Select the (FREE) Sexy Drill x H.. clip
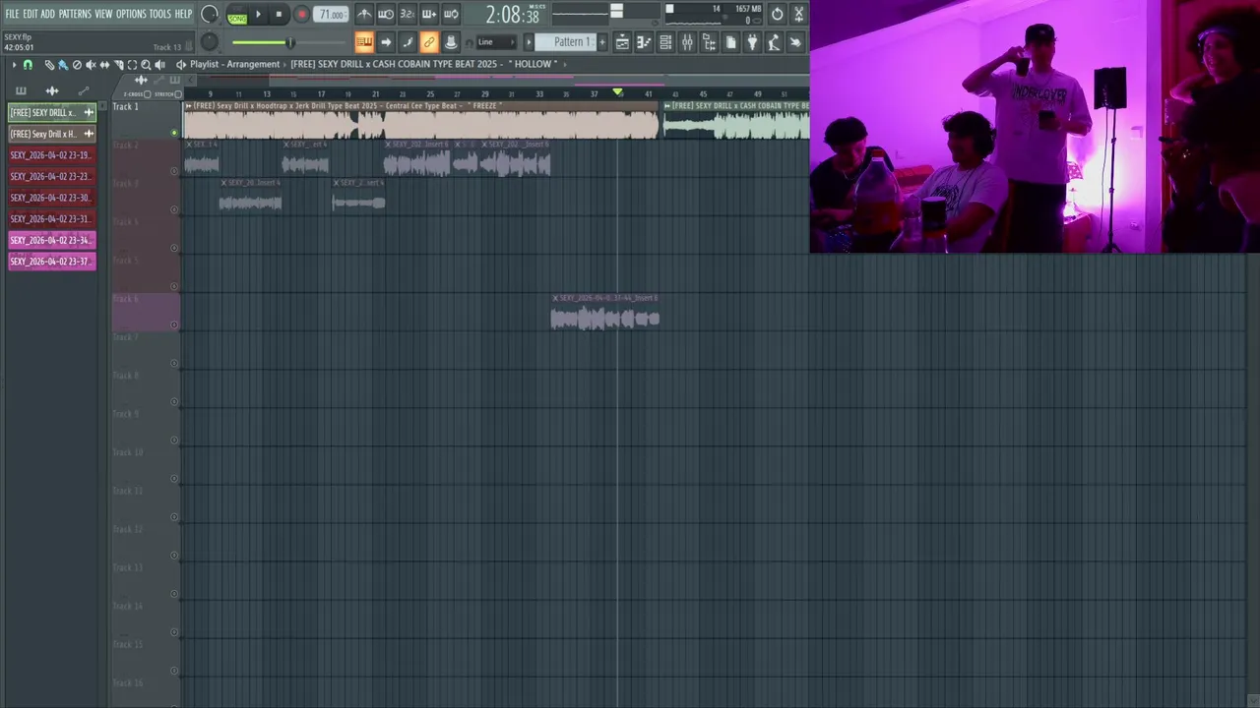 coord(52,134)
